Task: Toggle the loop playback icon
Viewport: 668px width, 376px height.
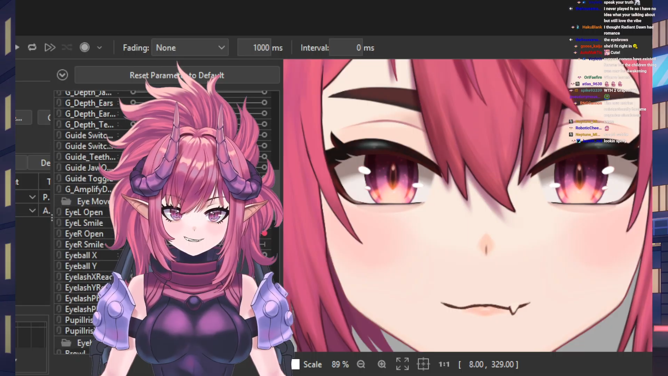Action: 32,47
